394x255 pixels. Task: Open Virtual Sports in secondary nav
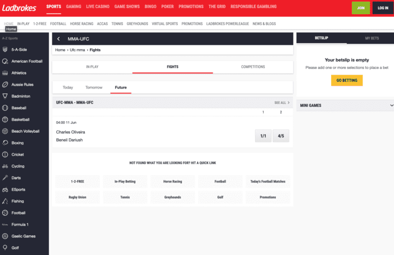[x=165, y=24]
